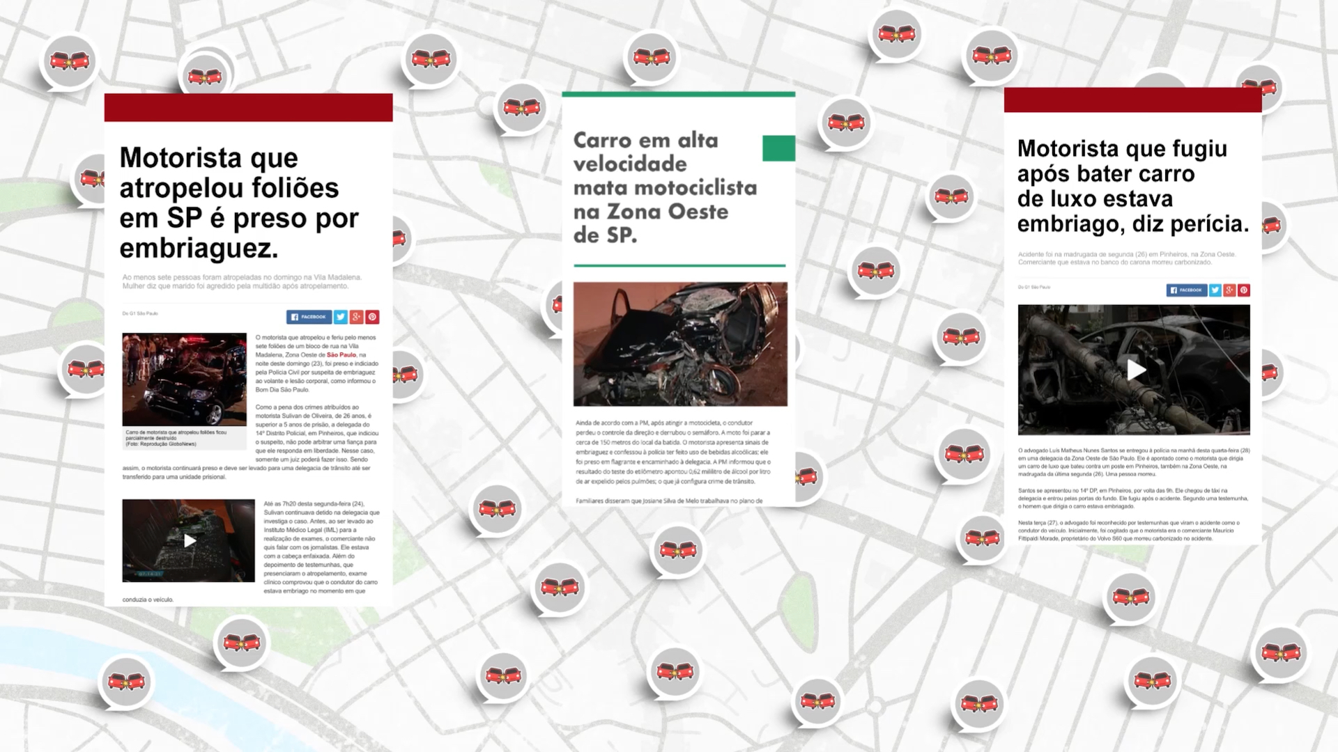Click the crash marker between the foliões and motociclista article tops

click(x=521, y=109)
